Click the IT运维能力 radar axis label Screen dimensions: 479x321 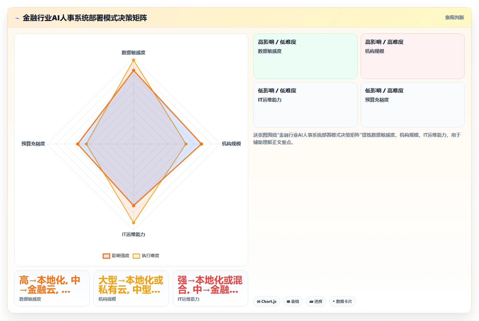(x=133, y=235)
